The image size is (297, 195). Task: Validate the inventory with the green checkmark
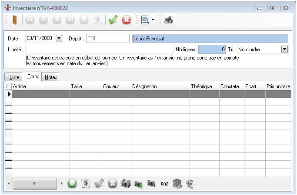(x=113, y=20)
